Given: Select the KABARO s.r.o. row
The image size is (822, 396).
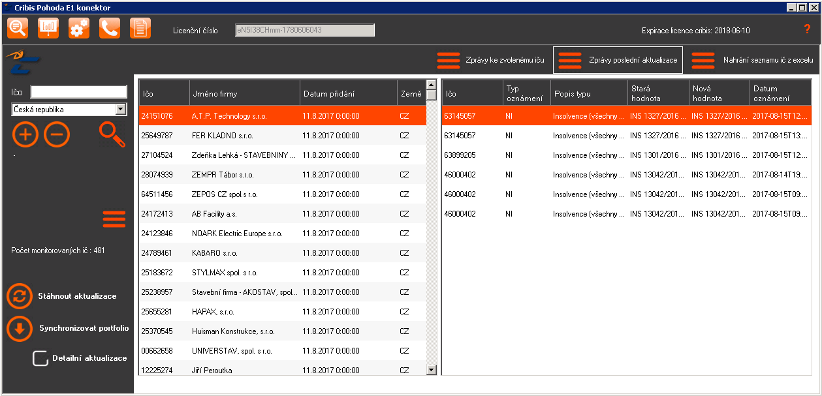Looking at the screenshot, I should (x=282, y=252).
